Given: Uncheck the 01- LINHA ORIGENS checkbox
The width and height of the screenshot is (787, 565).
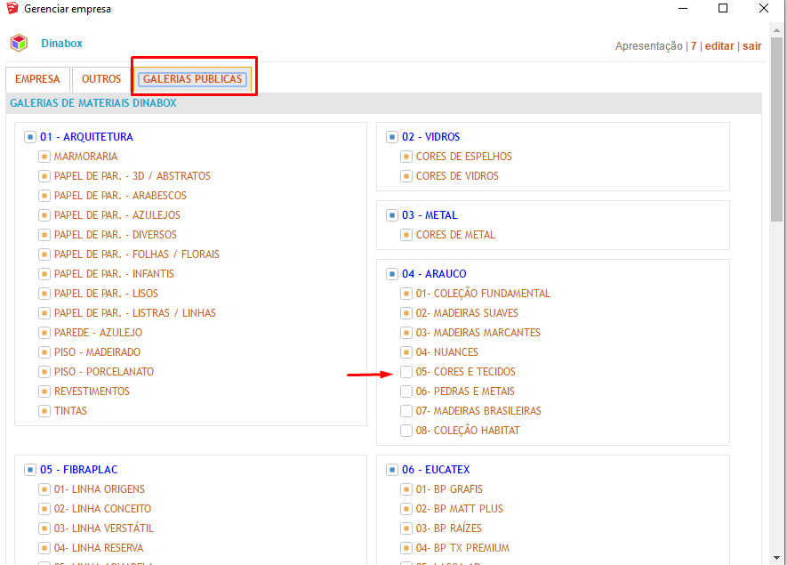Looking at the screenshot, I should pos(44,489).
